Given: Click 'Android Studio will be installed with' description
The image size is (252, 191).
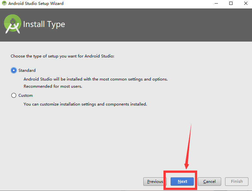Looking at the screenshot, I should 96,79.
